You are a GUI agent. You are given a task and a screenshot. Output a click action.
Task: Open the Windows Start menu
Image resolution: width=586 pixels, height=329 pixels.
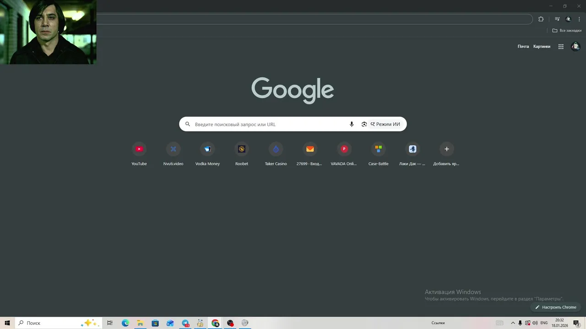(7, 323)
